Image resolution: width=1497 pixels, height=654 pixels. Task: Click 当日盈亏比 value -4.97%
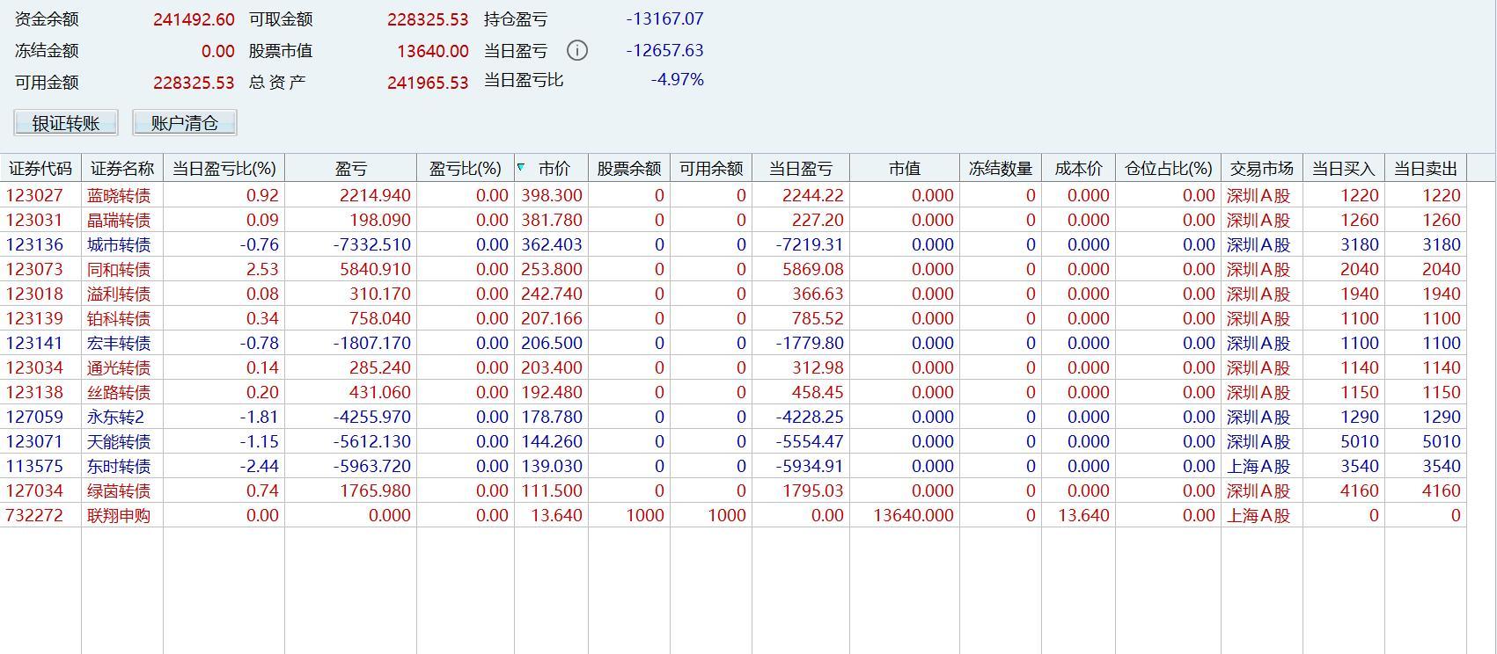click(x=677, y=80)
